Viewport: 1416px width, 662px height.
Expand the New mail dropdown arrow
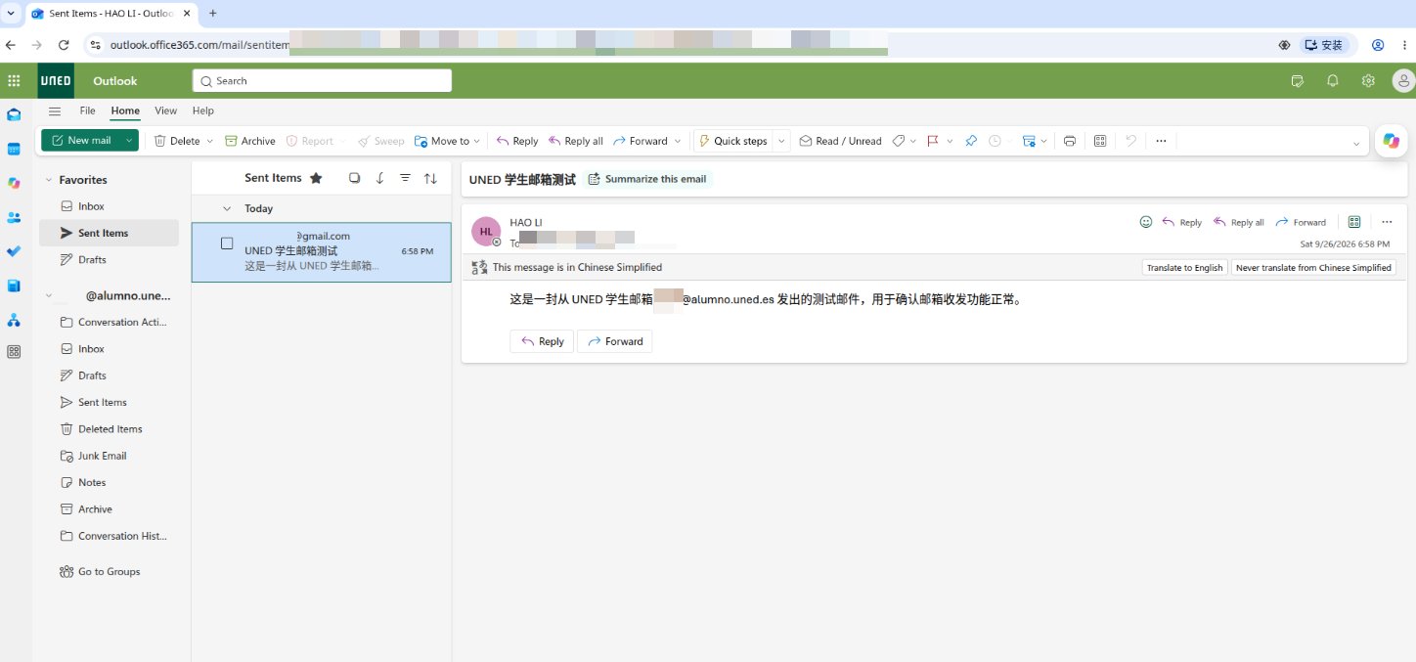[x=128, y=141]
